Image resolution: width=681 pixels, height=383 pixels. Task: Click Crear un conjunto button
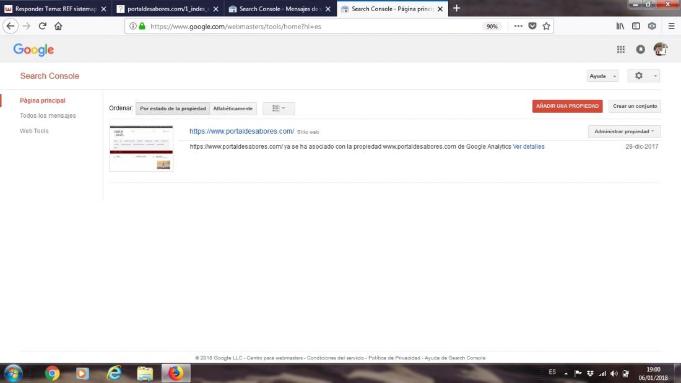tap(635, 106)
